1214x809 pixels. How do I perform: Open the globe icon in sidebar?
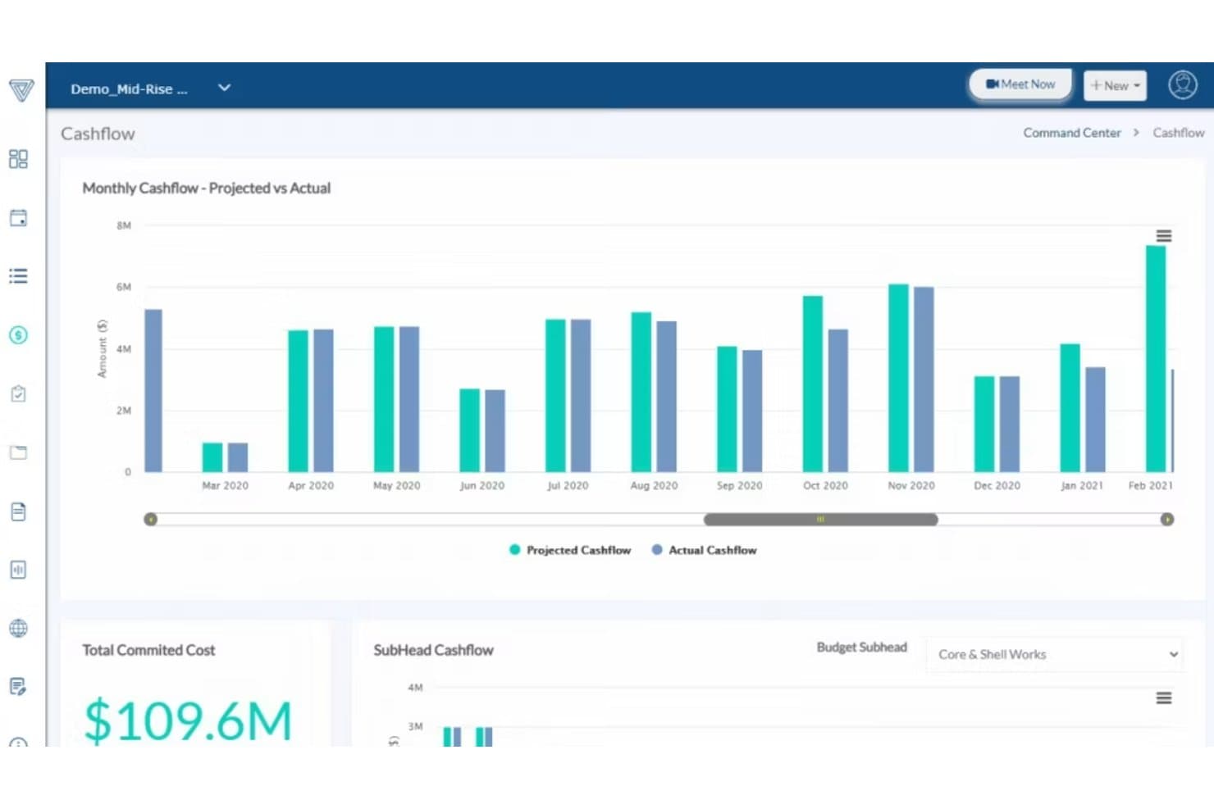(x=18, y=629)
